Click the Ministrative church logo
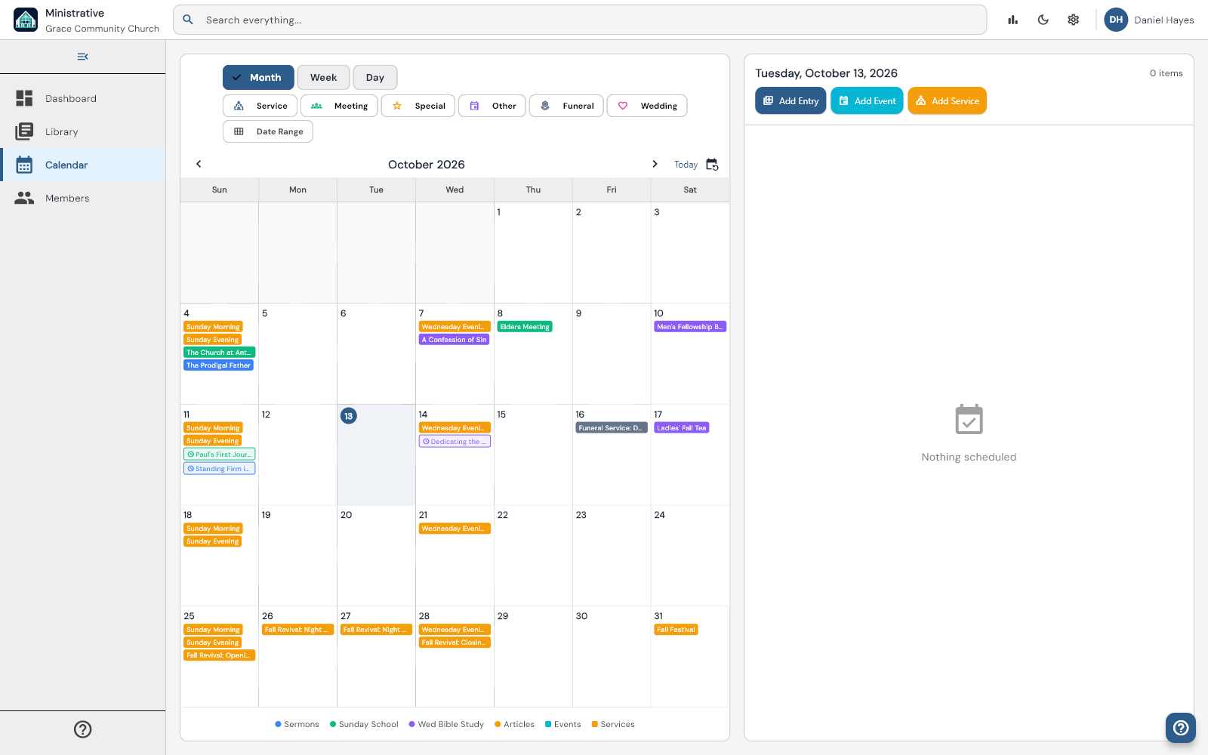Screen dimensions: 1208x755 pos(26,20)
